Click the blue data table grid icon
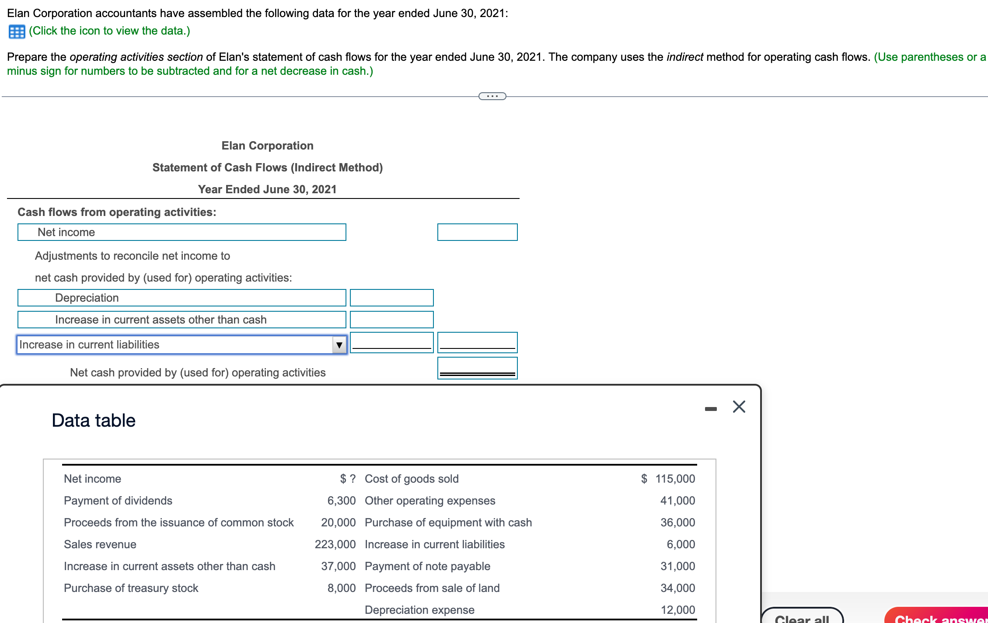The image size is (988, 623). click(x=17, y=31)
